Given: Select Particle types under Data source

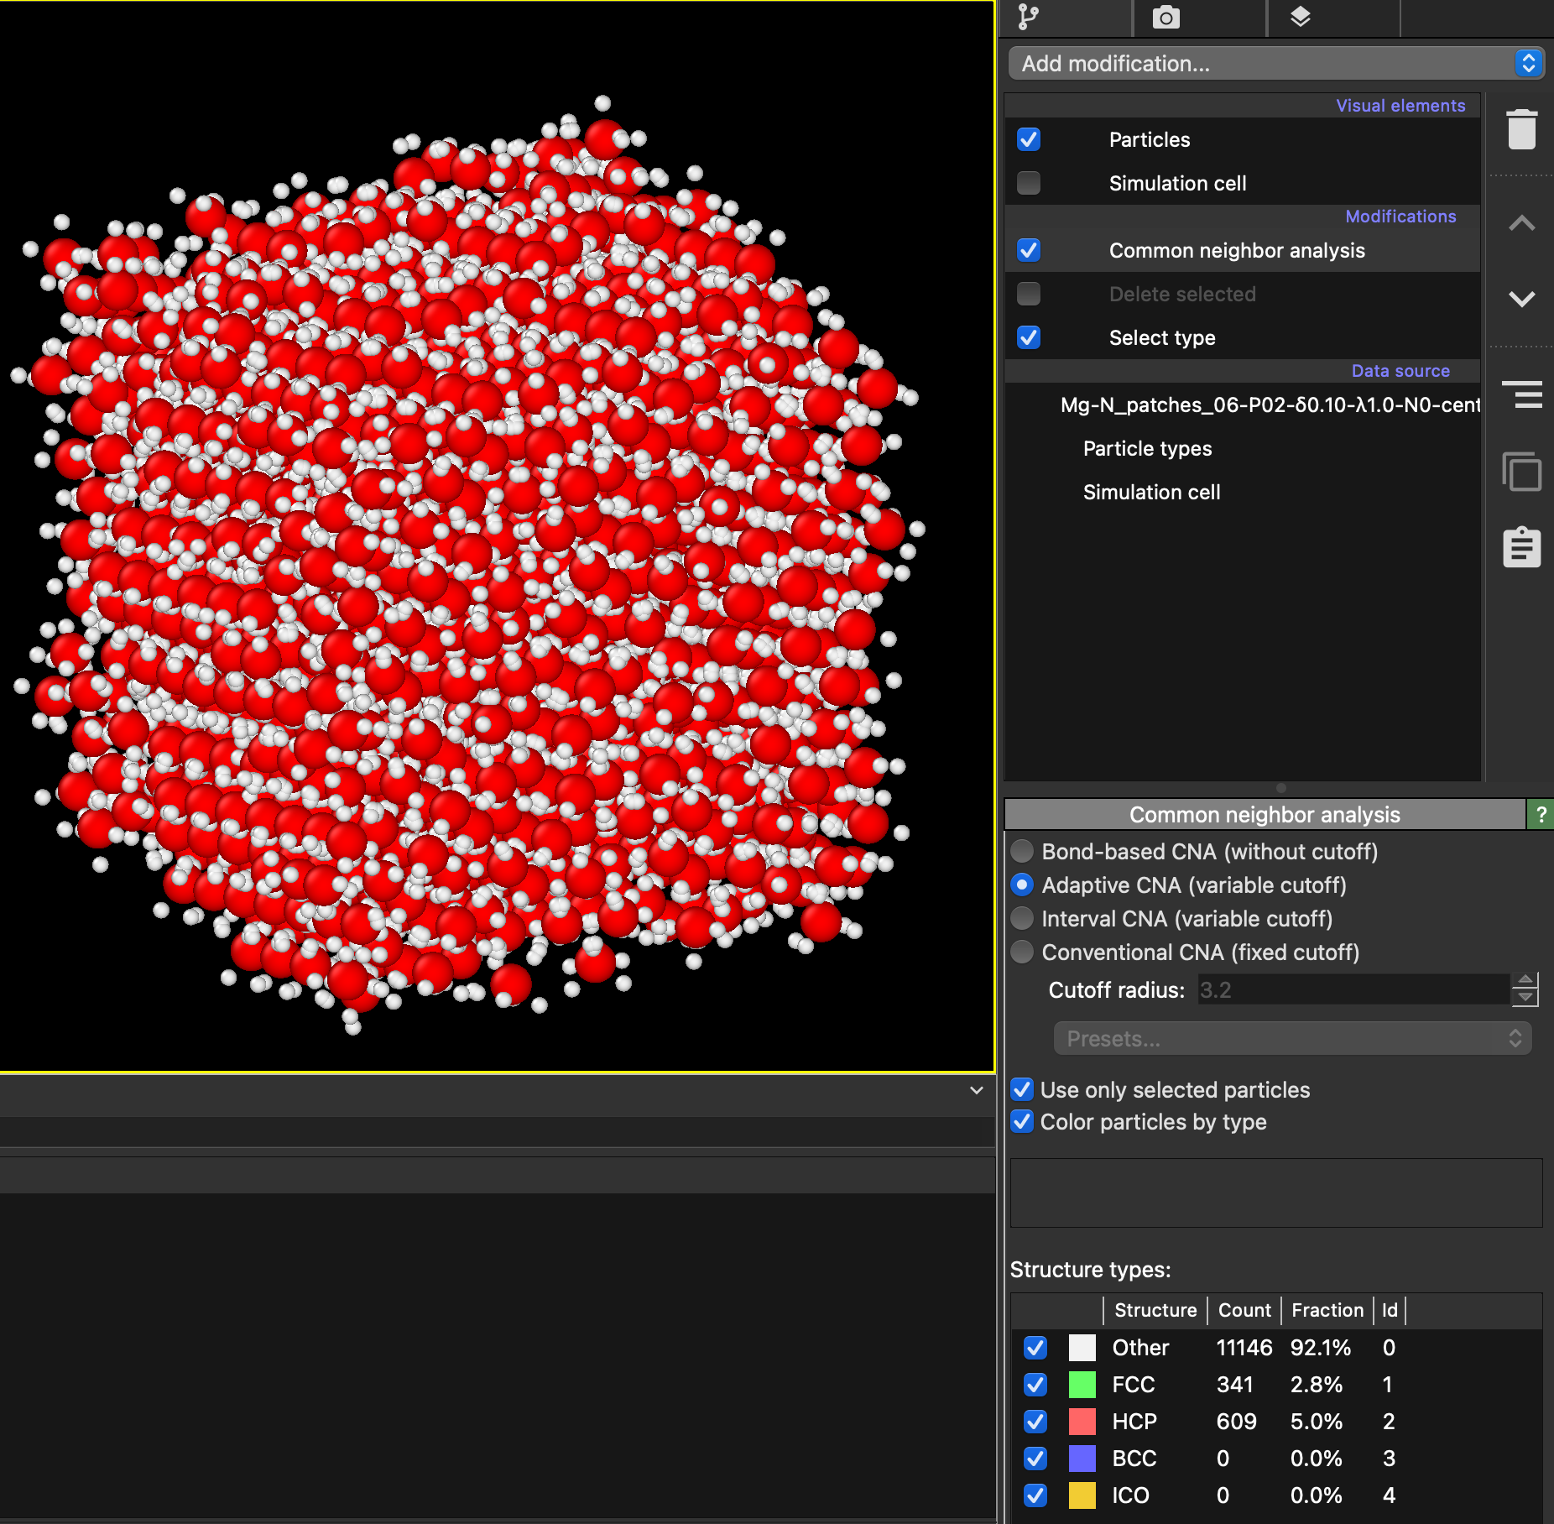Looking at the screenshot, I should [x=1147, y=448].
